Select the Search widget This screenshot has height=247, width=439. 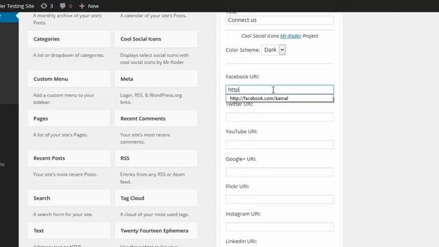click(69, 198)
